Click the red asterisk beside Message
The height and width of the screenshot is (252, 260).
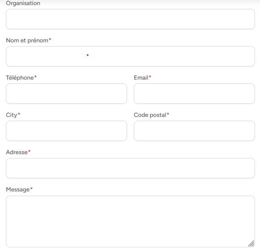31,189
